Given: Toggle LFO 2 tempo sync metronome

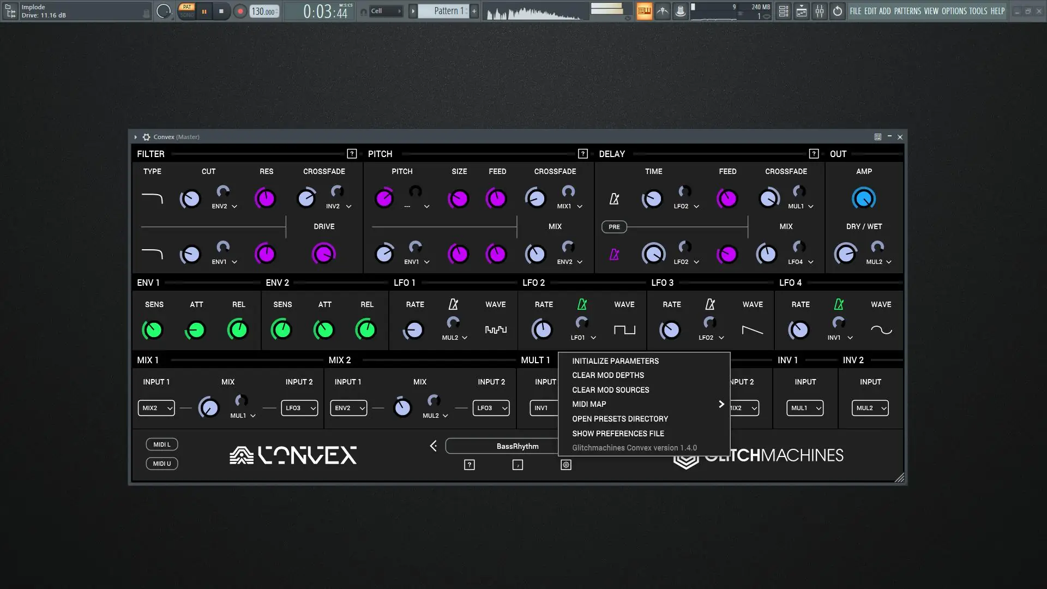Looking at the screenshot, I should (582, 304).
